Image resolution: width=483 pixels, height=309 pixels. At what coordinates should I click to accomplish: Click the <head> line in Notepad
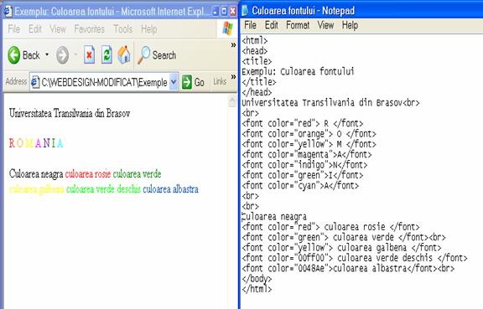[254, 51]
